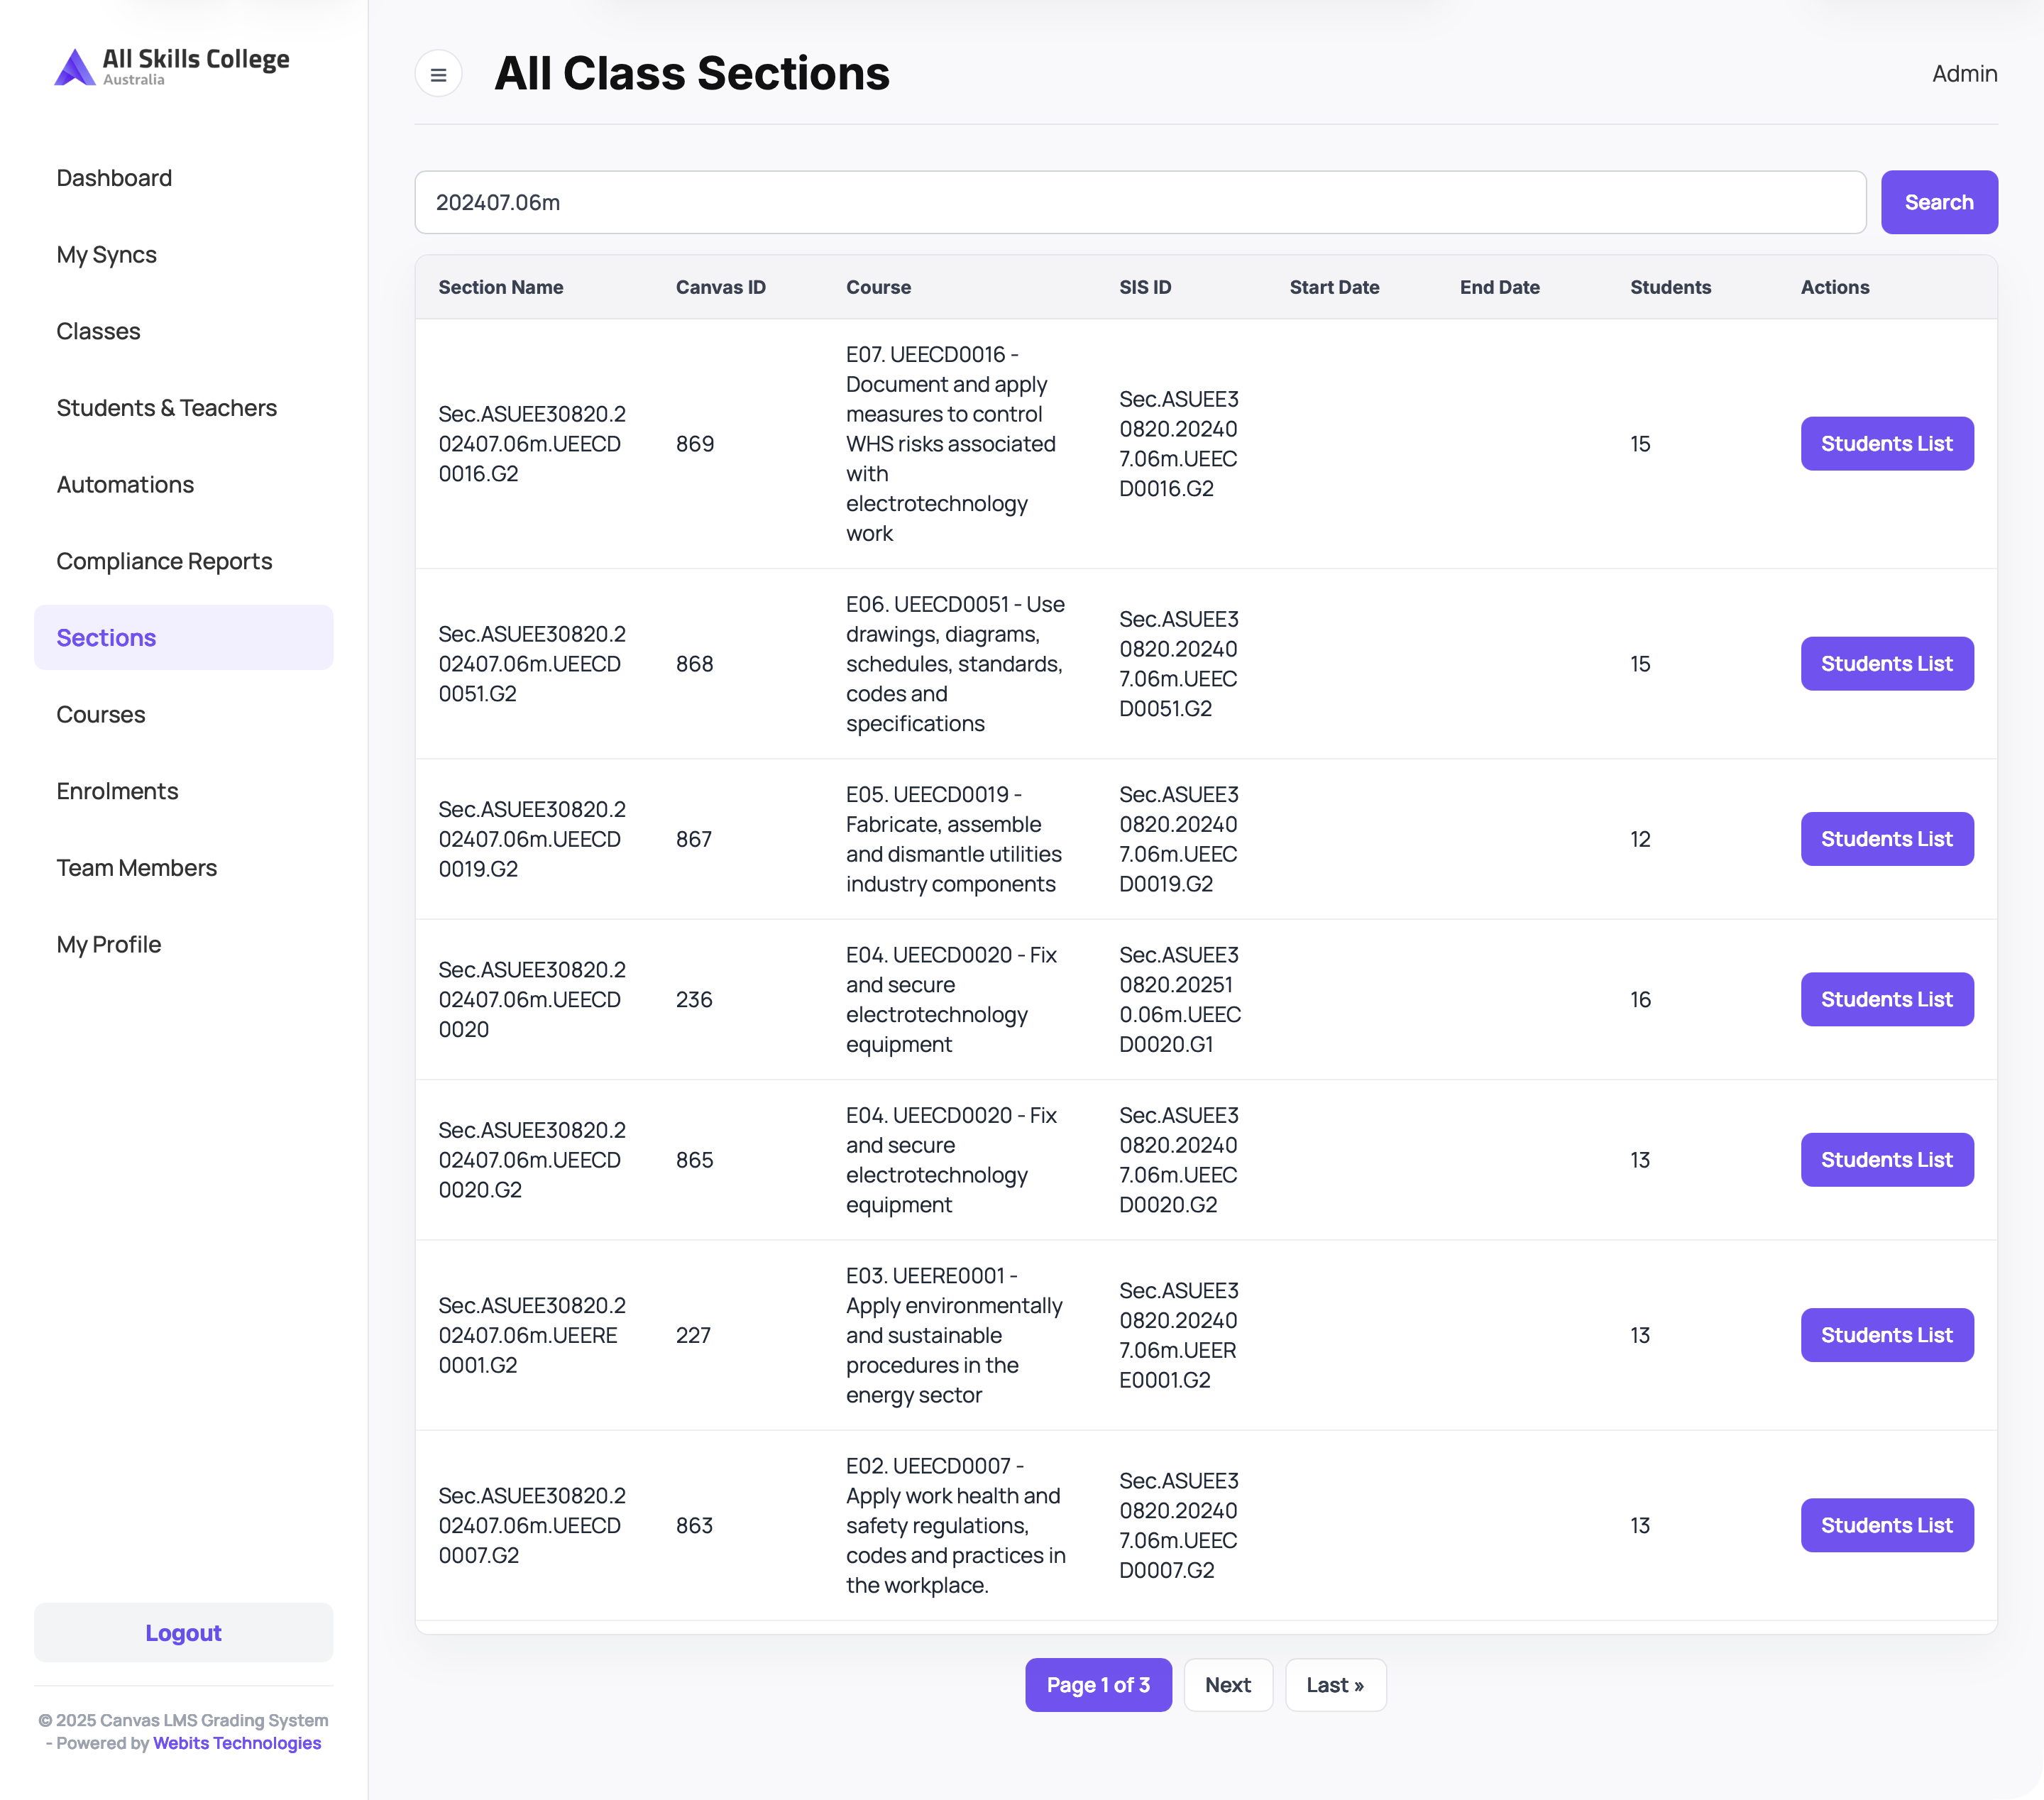Click the Section Name column header

(x=501, y=287)
